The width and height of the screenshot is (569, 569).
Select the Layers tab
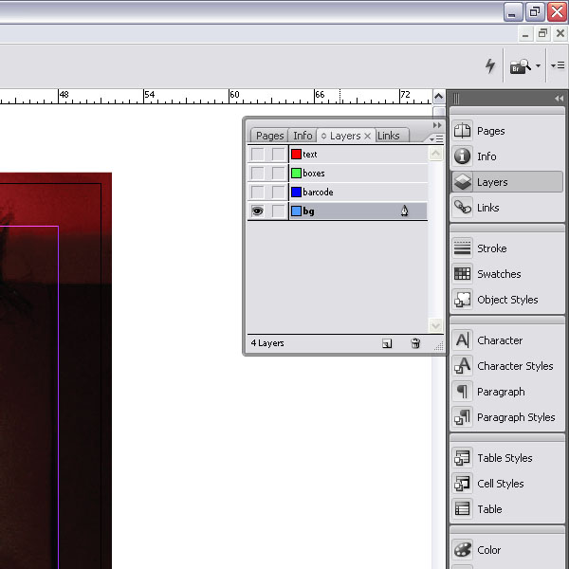[x=345, y=136]
